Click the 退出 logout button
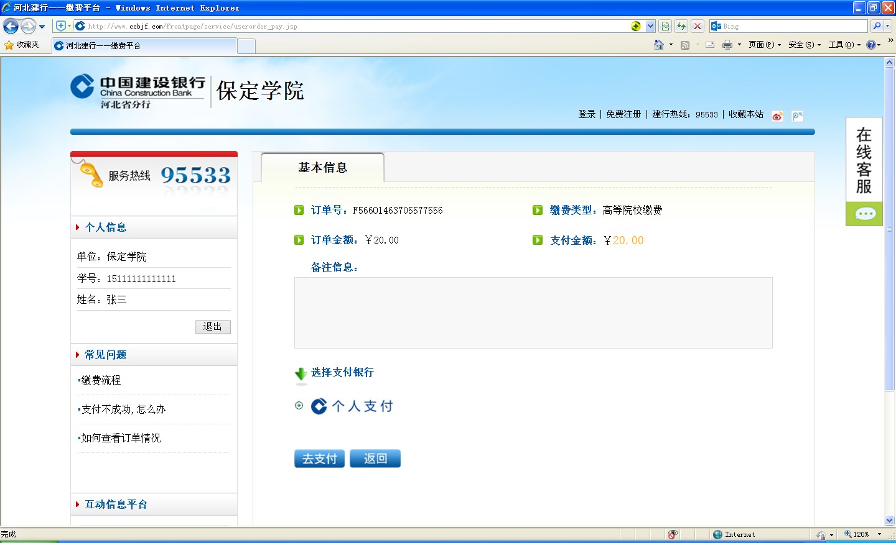 coord(213,327)
